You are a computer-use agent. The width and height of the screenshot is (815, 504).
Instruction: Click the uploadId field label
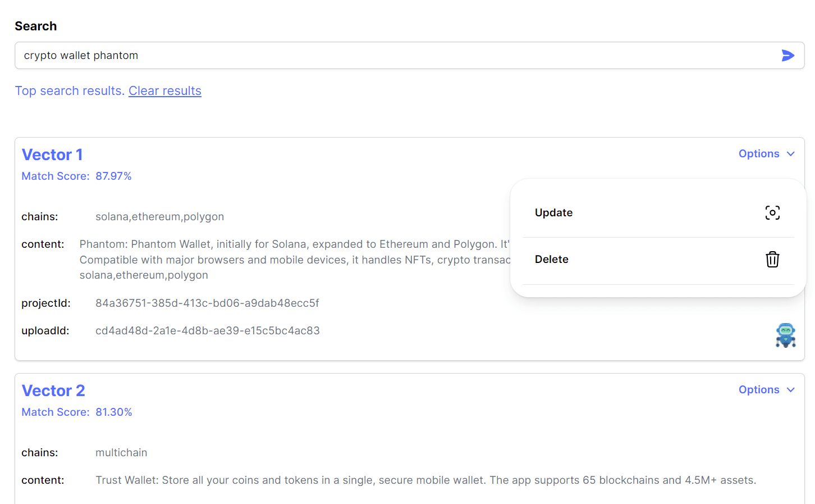click(x=45, y=331)
